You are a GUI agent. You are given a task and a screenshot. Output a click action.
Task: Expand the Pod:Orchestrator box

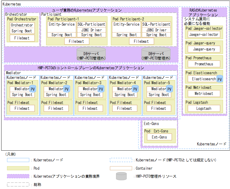pyautogui.click(x=21, y=19)
